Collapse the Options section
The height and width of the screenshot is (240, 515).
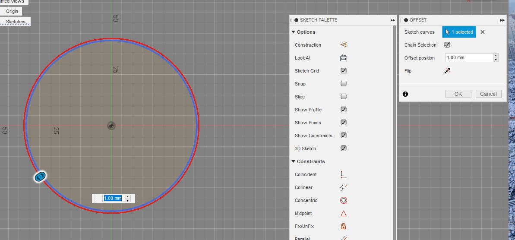pos(293,32)
